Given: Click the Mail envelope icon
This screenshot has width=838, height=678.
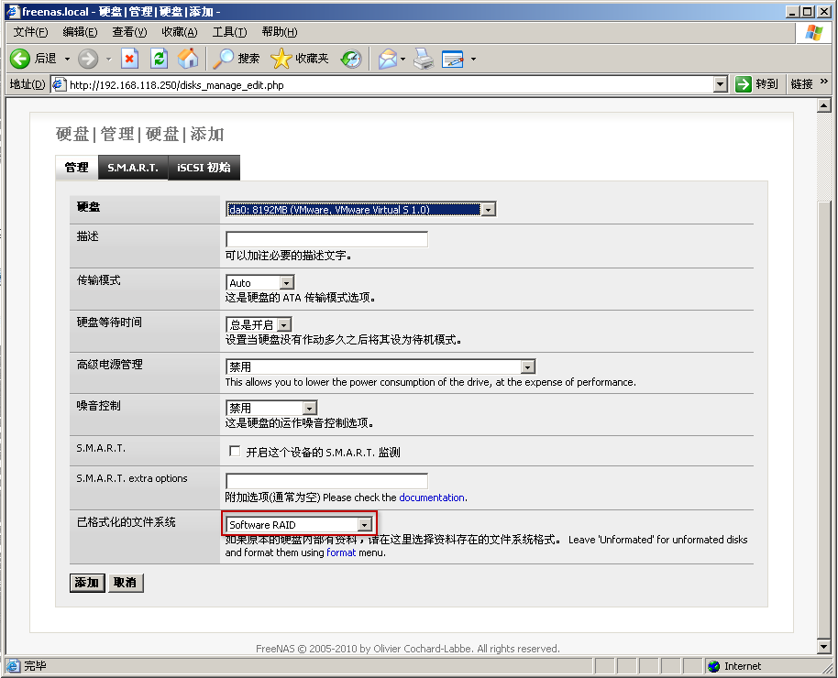Looking at the screenshot, I should [388, 59].
